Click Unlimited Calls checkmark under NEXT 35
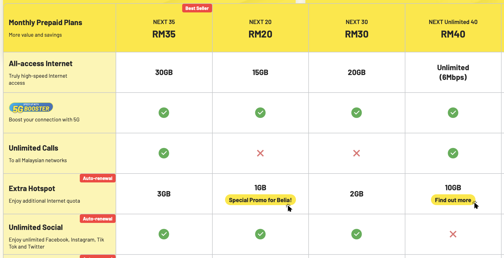The image size is (504, 258). pos(164,153)
